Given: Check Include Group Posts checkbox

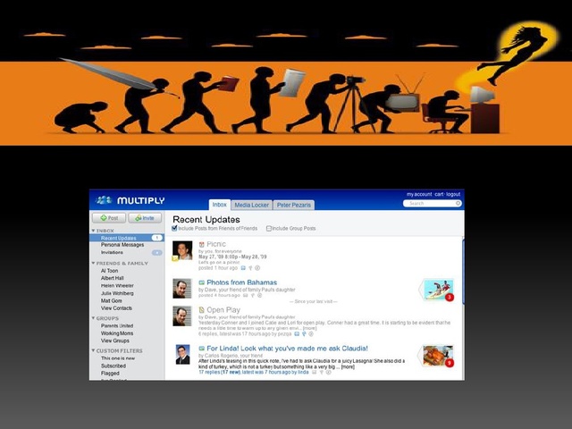Looking at the screenshot, I should (268, 229).
